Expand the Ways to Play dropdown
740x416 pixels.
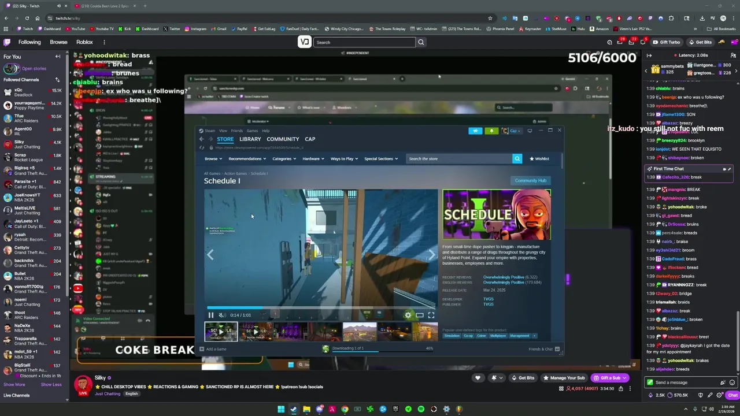coord(344,158)
